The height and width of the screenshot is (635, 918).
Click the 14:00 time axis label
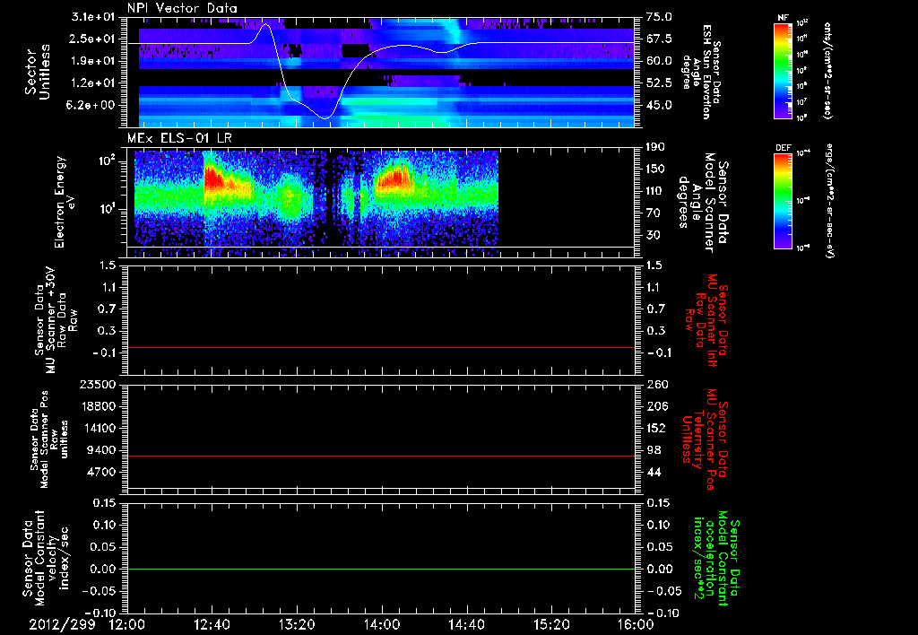click(x=382, y=624)
